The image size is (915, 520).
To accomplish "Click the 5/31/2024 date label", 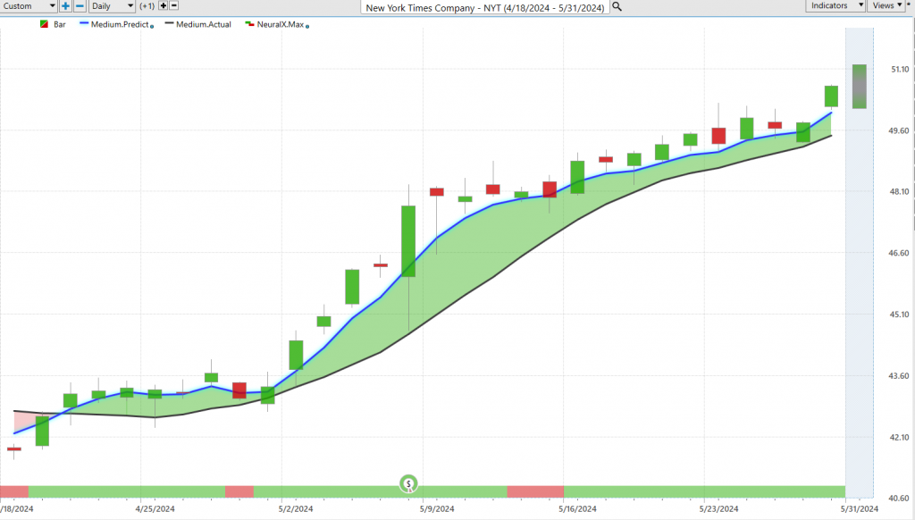I will (x=859, y=509).
